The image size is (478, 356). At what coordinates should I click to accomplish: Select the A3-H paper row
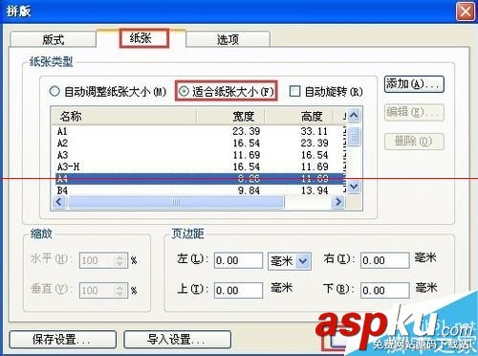(201, 167)
